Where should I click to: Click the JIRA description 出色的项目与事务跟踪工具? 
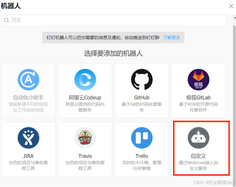[x=28, y=165]
